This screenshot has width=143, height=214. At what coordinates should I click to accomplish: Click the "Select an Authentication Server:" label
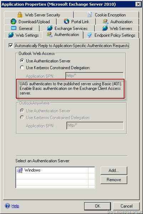(x=42, y=161)
